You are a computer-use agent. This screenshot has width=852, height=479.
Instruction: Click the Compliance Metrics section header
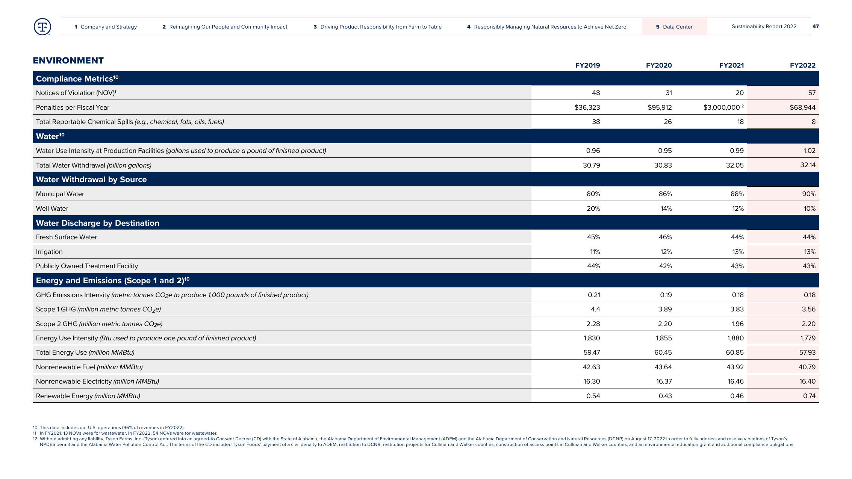click(x=426, y=79)
